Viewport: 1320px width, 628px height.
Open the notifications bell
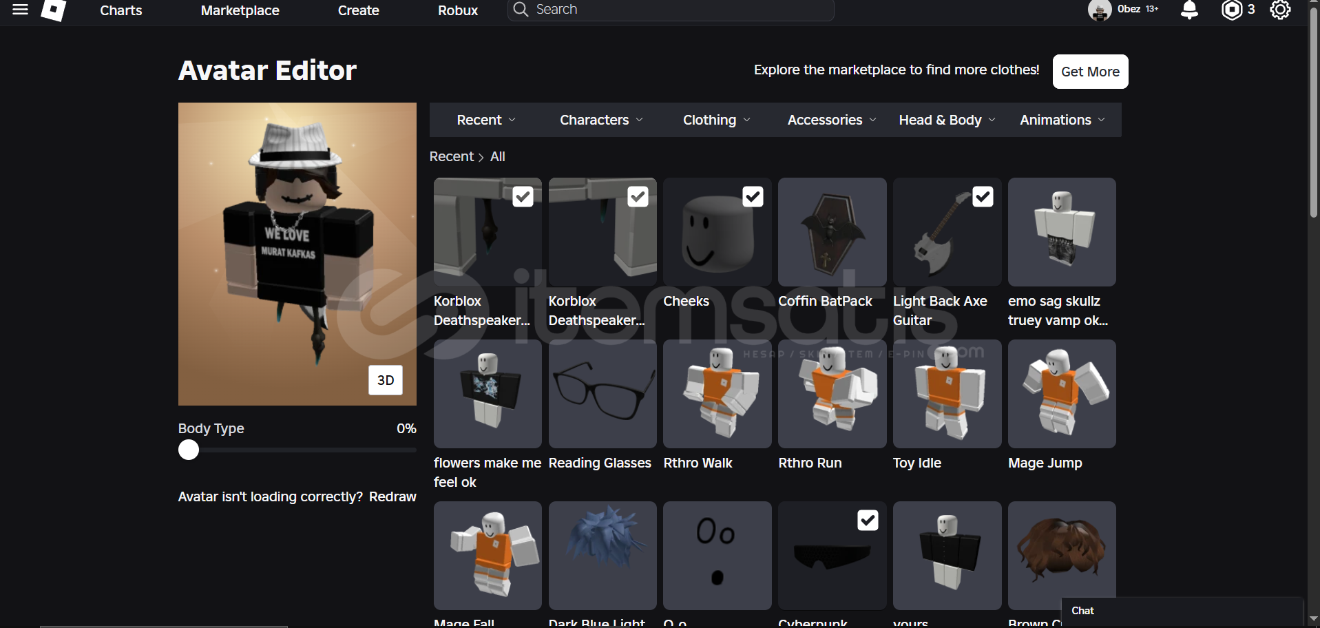coord(1189,10)
